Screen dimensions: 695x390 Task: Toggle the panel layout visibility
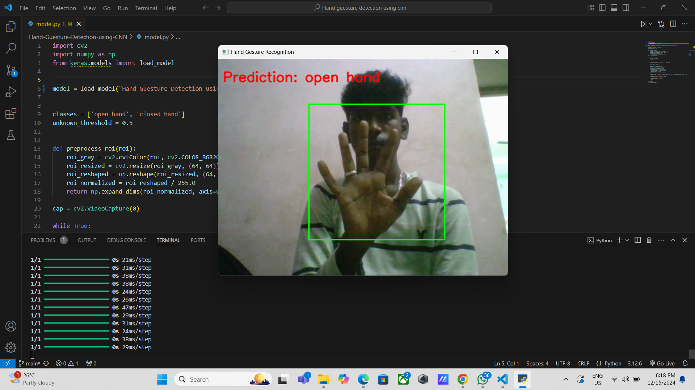(x=614, y=8)
